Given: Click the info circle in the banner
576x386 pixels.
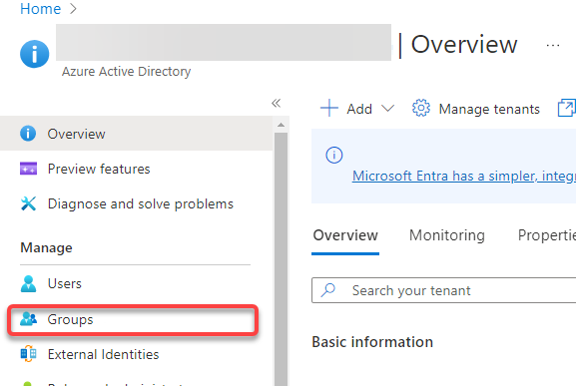Looking at the screenshot, I should tap(333, 156).
